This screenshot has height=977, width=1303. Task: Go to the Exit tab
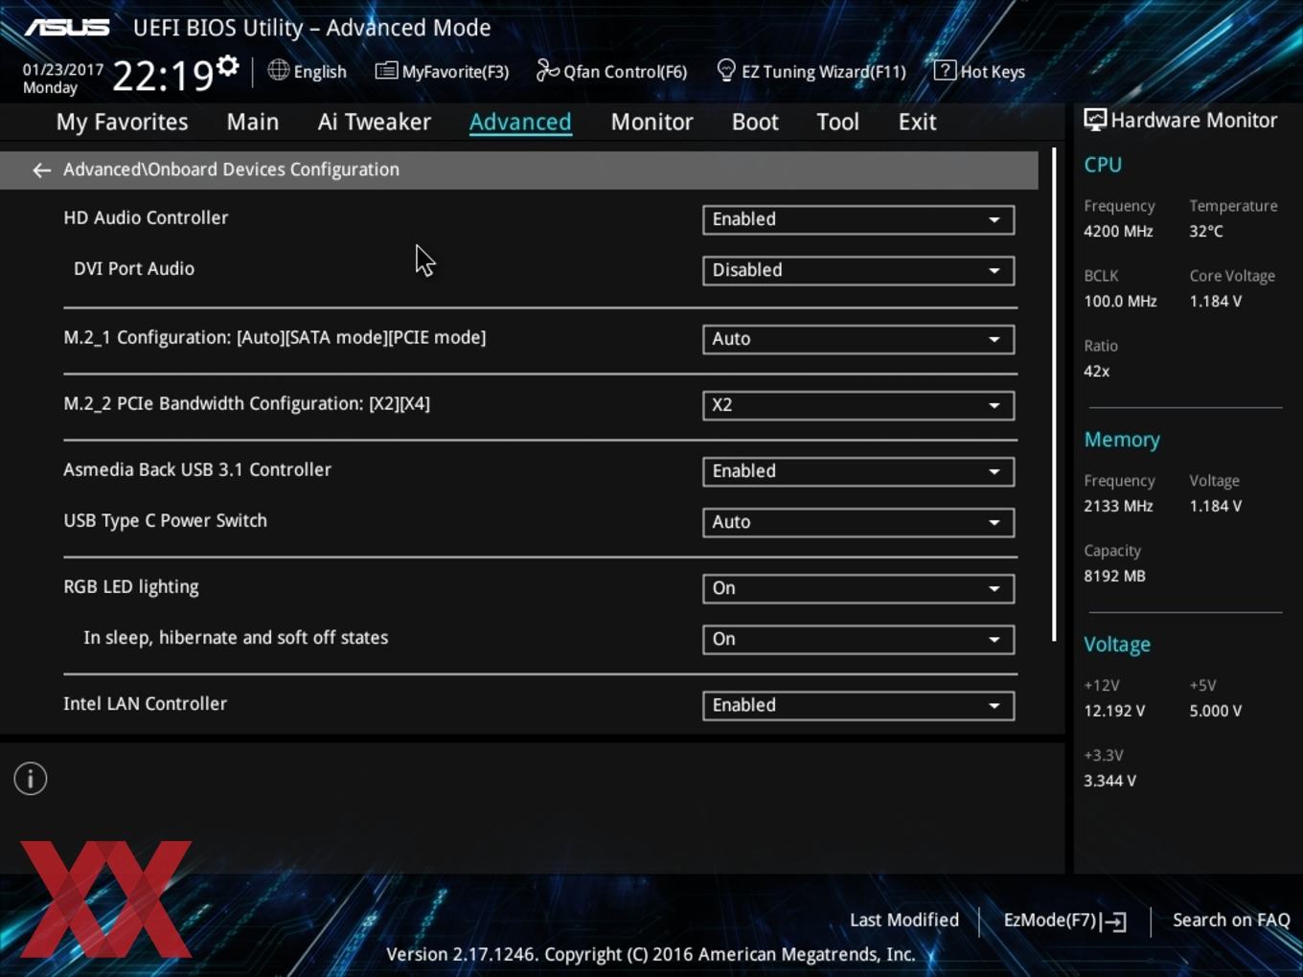point(917,122)
